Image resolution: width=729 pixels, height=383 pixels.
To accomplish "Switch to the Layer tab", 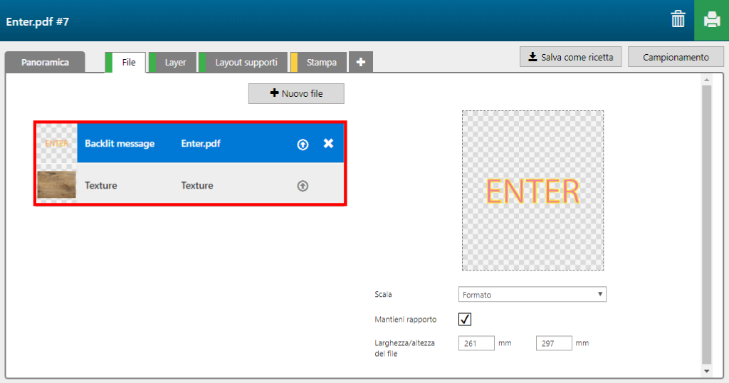I will pos(172,62).
